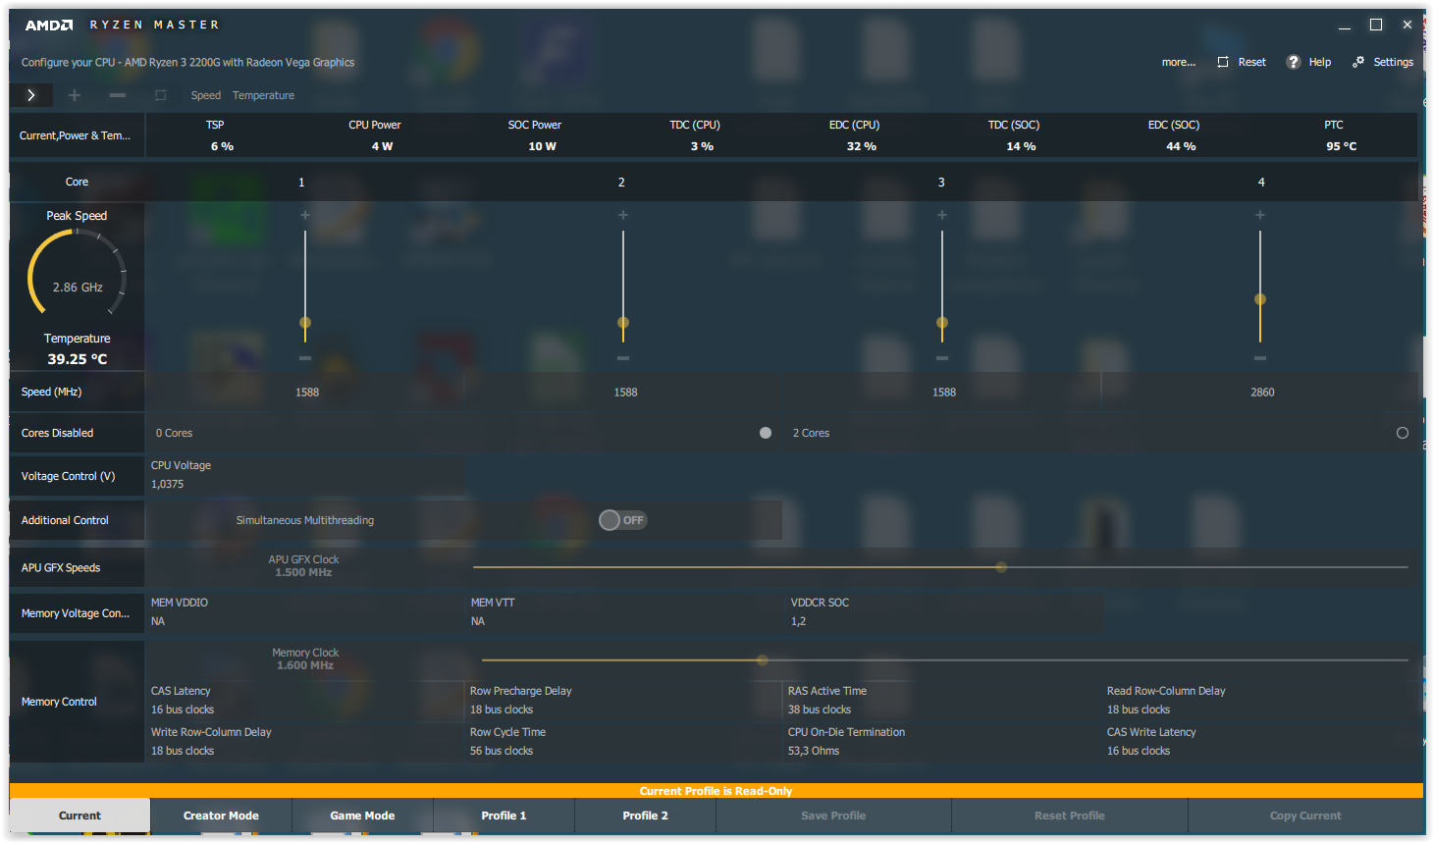Switch to the Game Mode tab
The image size is (1434, 843).
362,816
